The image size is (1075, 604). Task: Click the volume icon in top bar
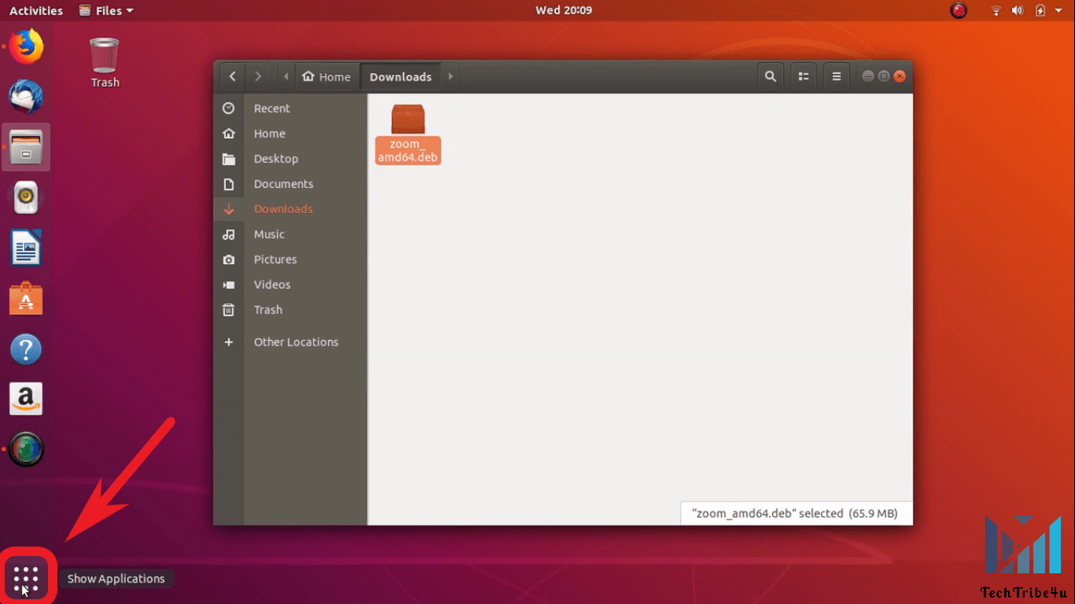[1018, 10]
